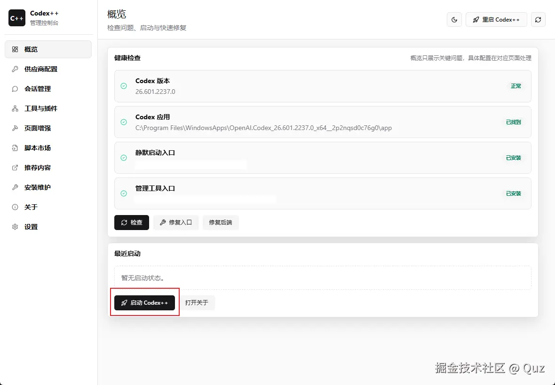Screen dimensions: 555x385
Task: Click the 打开关于 button
Action: (x=197, y=303)
